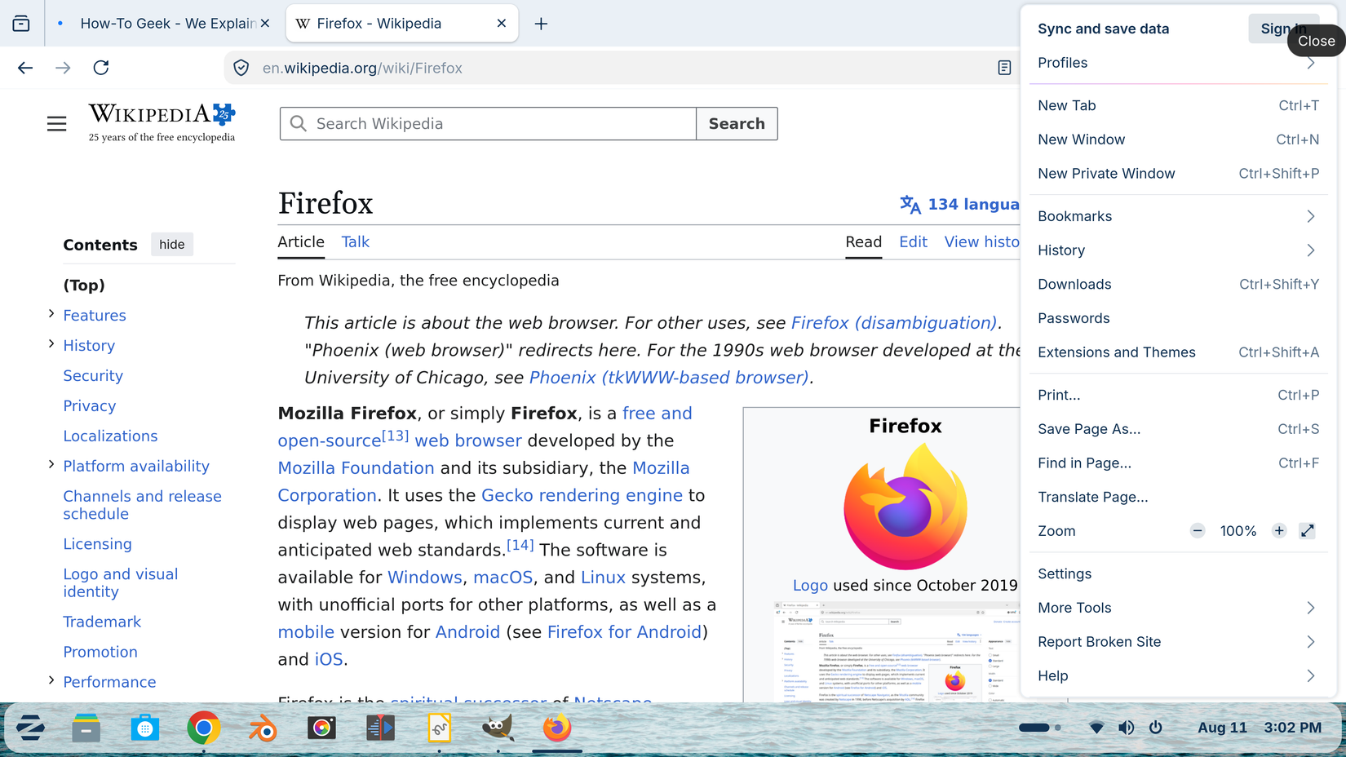Focus the Search Wikipedia input field
The image size is (1346, 757).
[x=488, y=124]
